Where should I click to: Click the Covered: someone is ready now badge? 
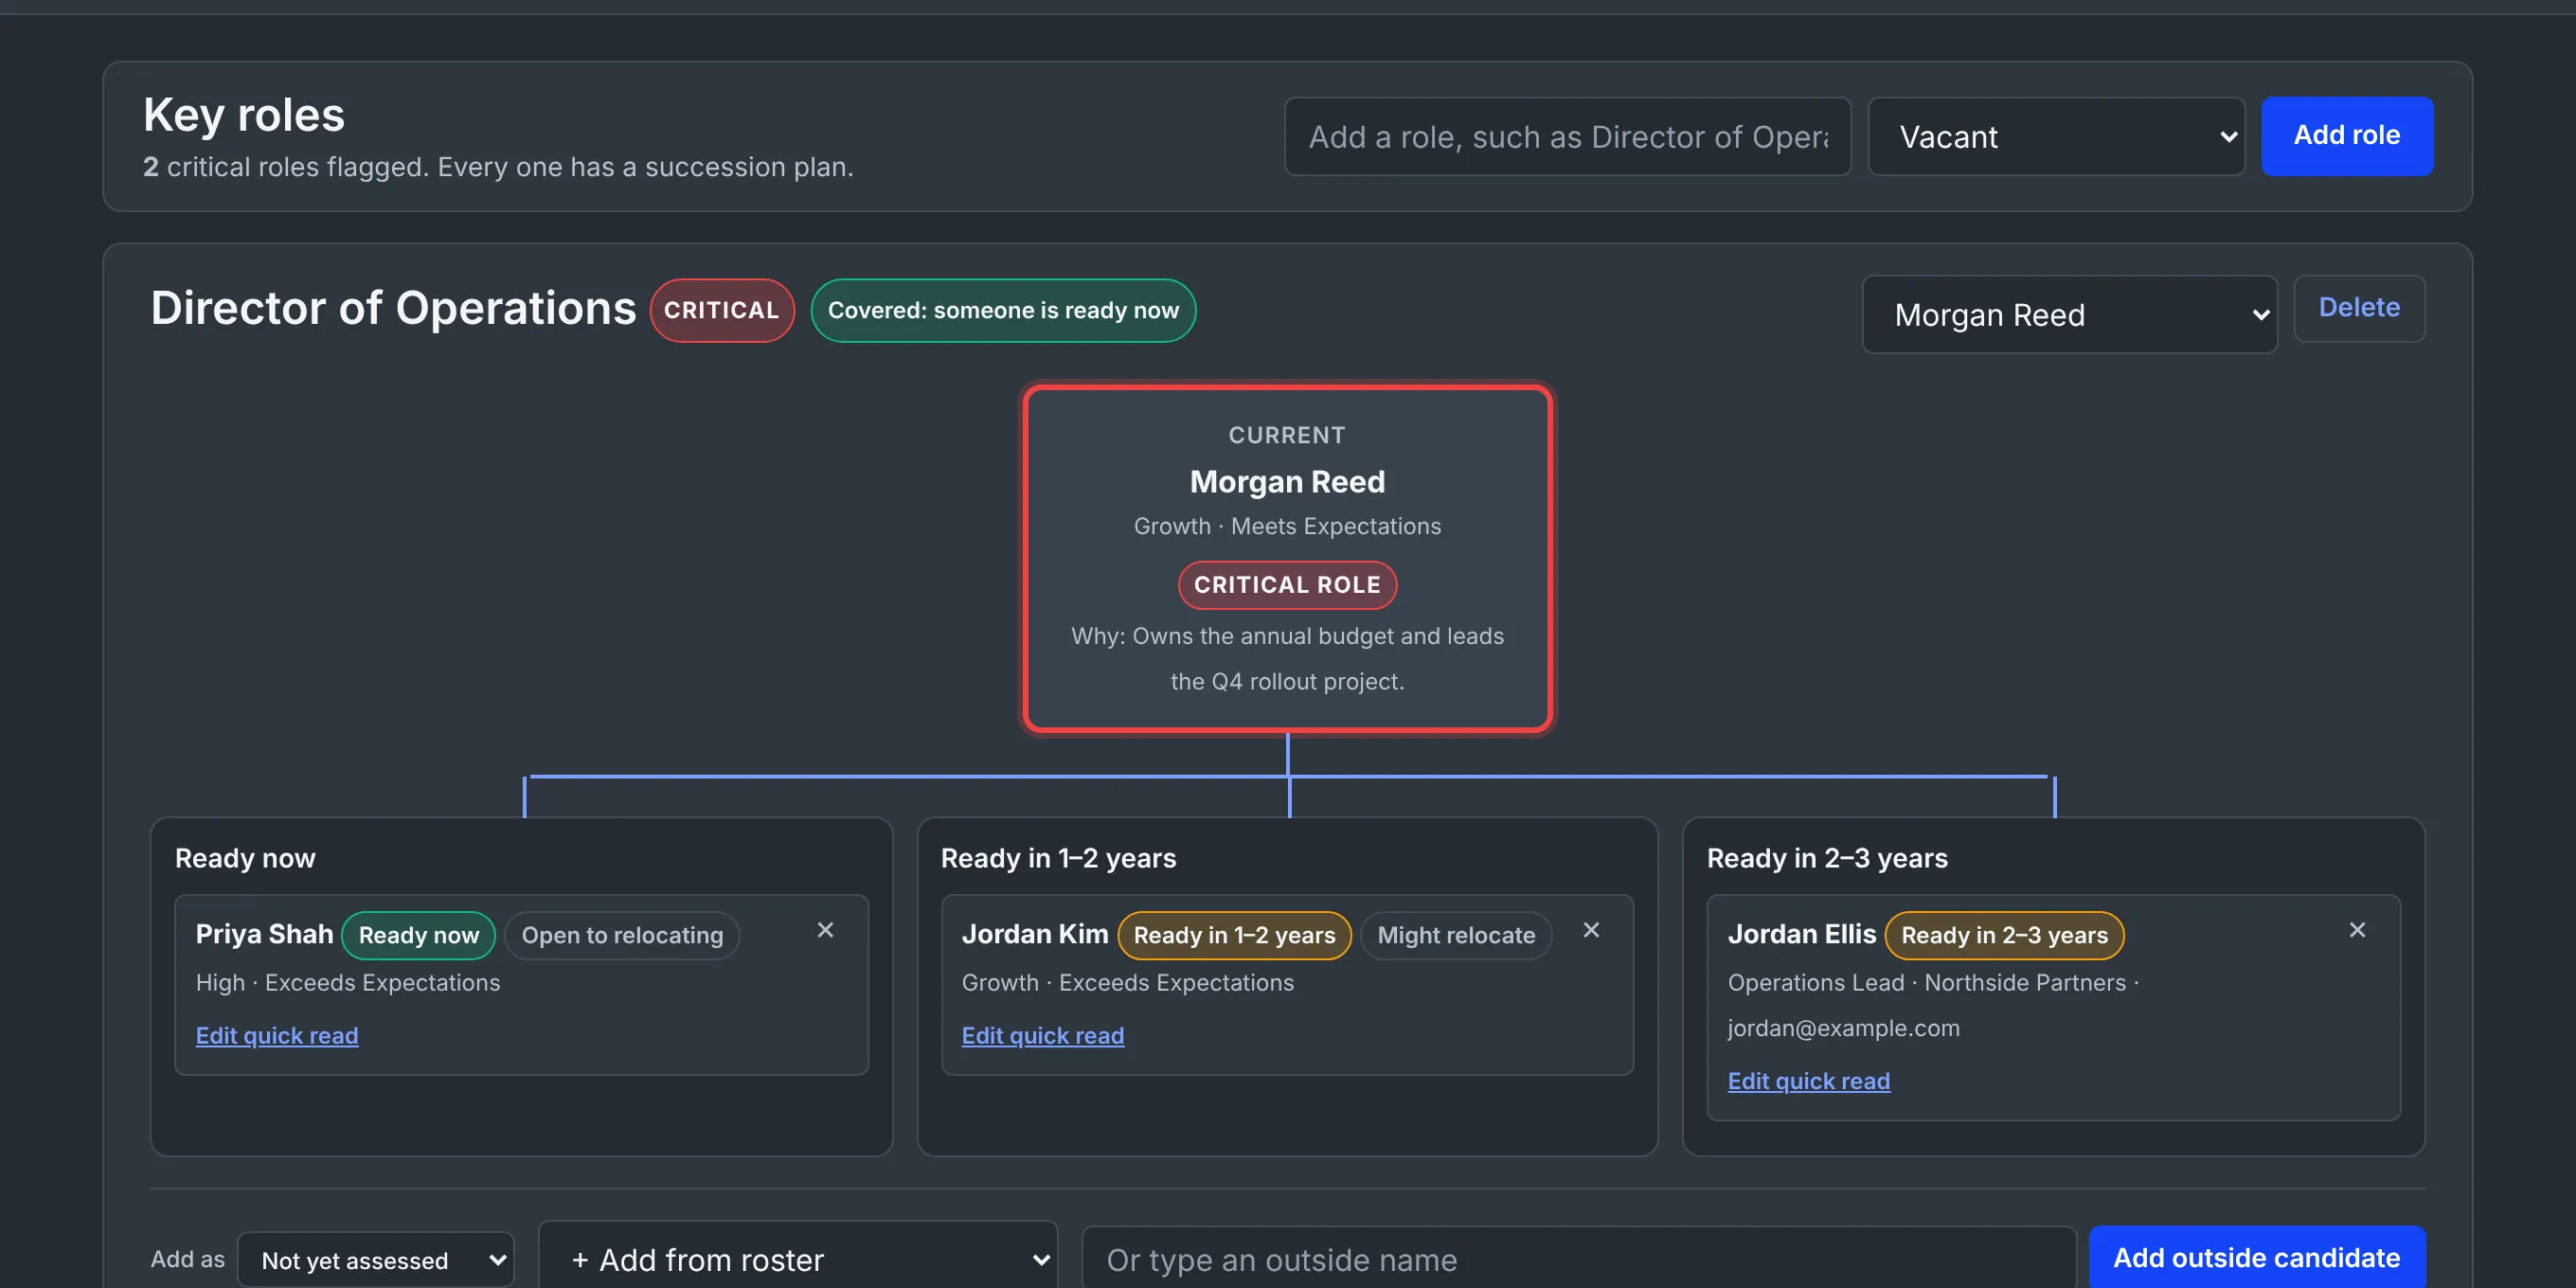tap(1003, 310)
